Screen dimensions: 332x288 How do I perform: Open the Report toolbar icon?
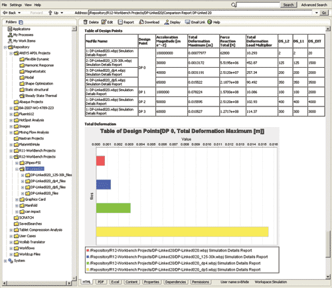click(120, 22)
